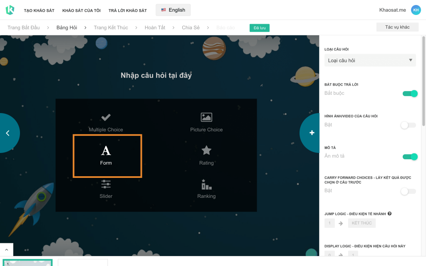Image resolution: width=426 pixels, height=266 pixels.
Task: Add a new question with plus button
Action: click(312, 133)
